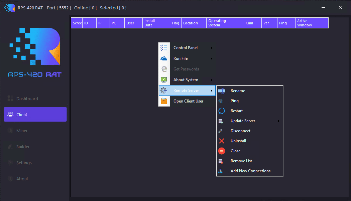
Task: Expand the Run File submenu arrow
Action: click(x=212, y=59)
